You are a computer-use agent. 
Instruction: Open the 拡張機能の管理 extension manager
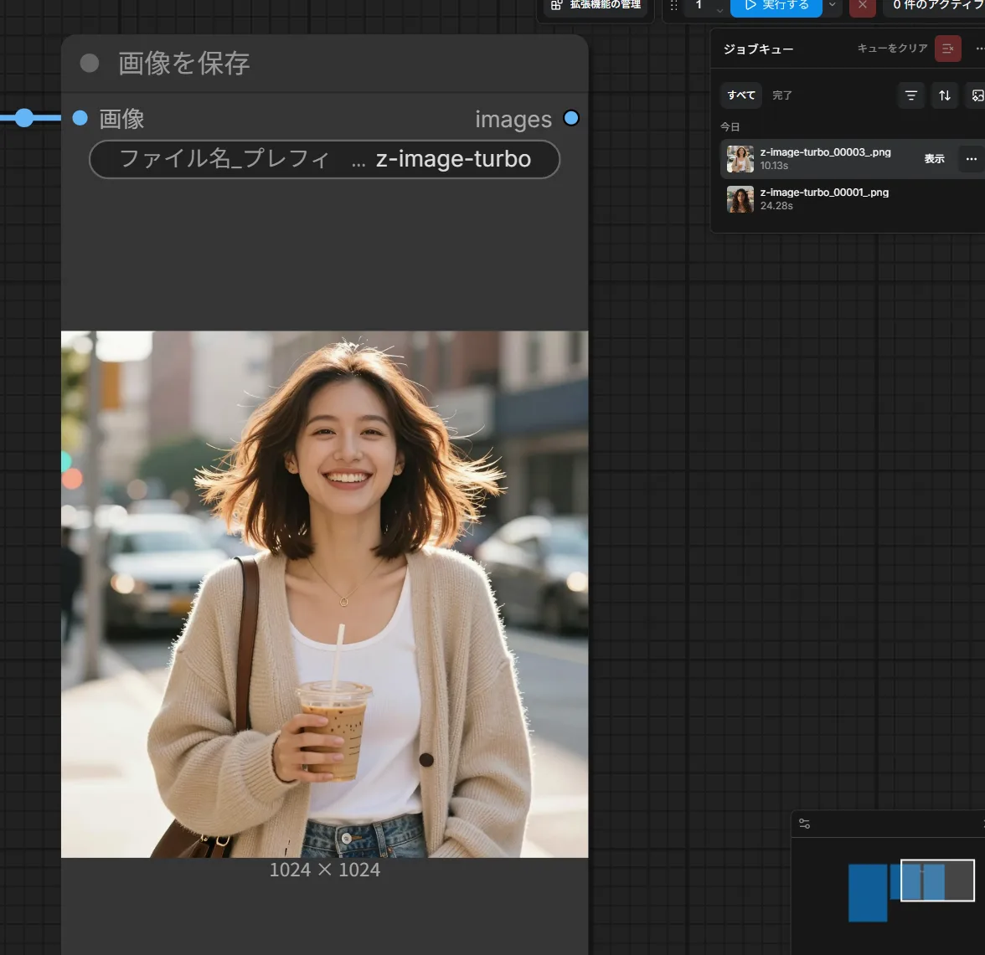596,7
